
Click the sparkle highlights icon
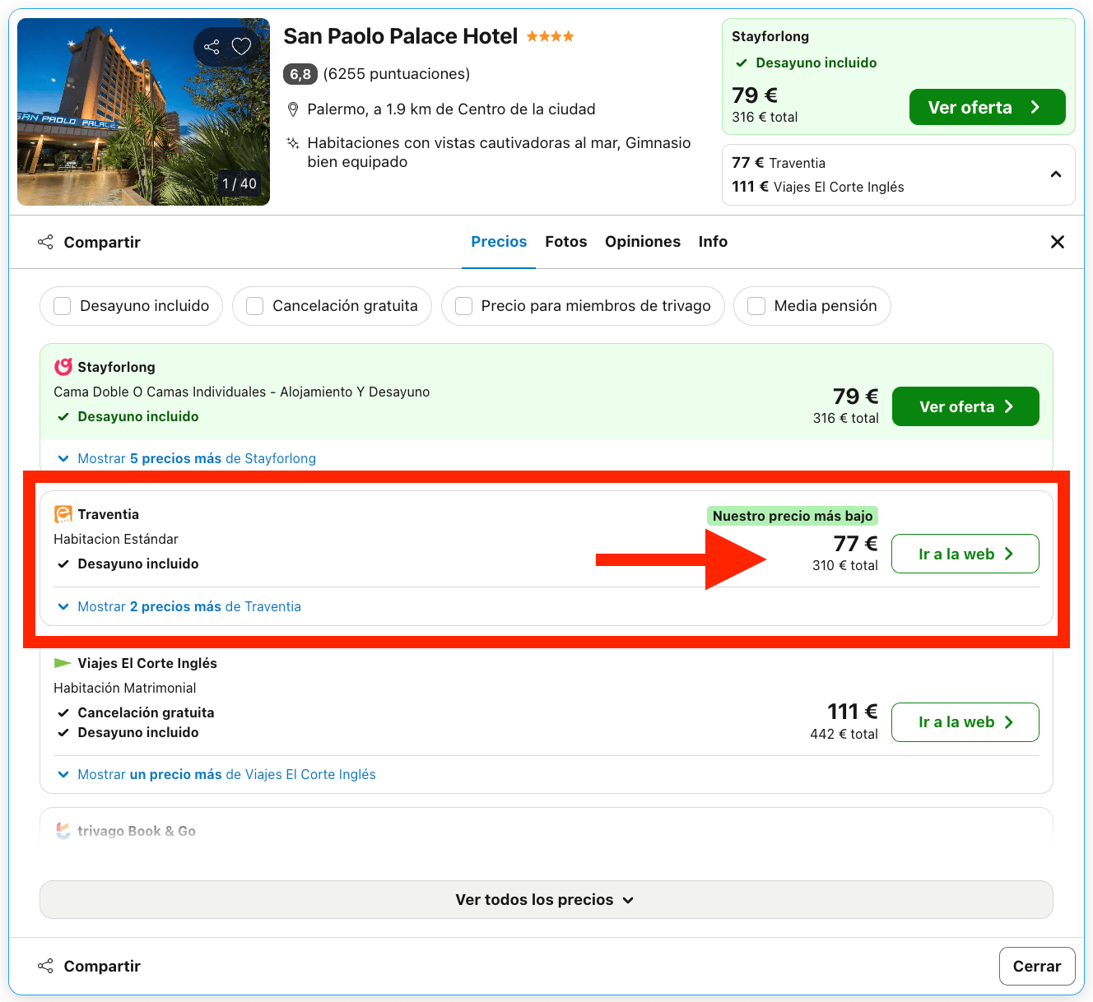292,143
